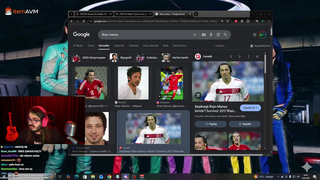Click the Paylaş share button
The image size is (320, 180).
point(211,124)
